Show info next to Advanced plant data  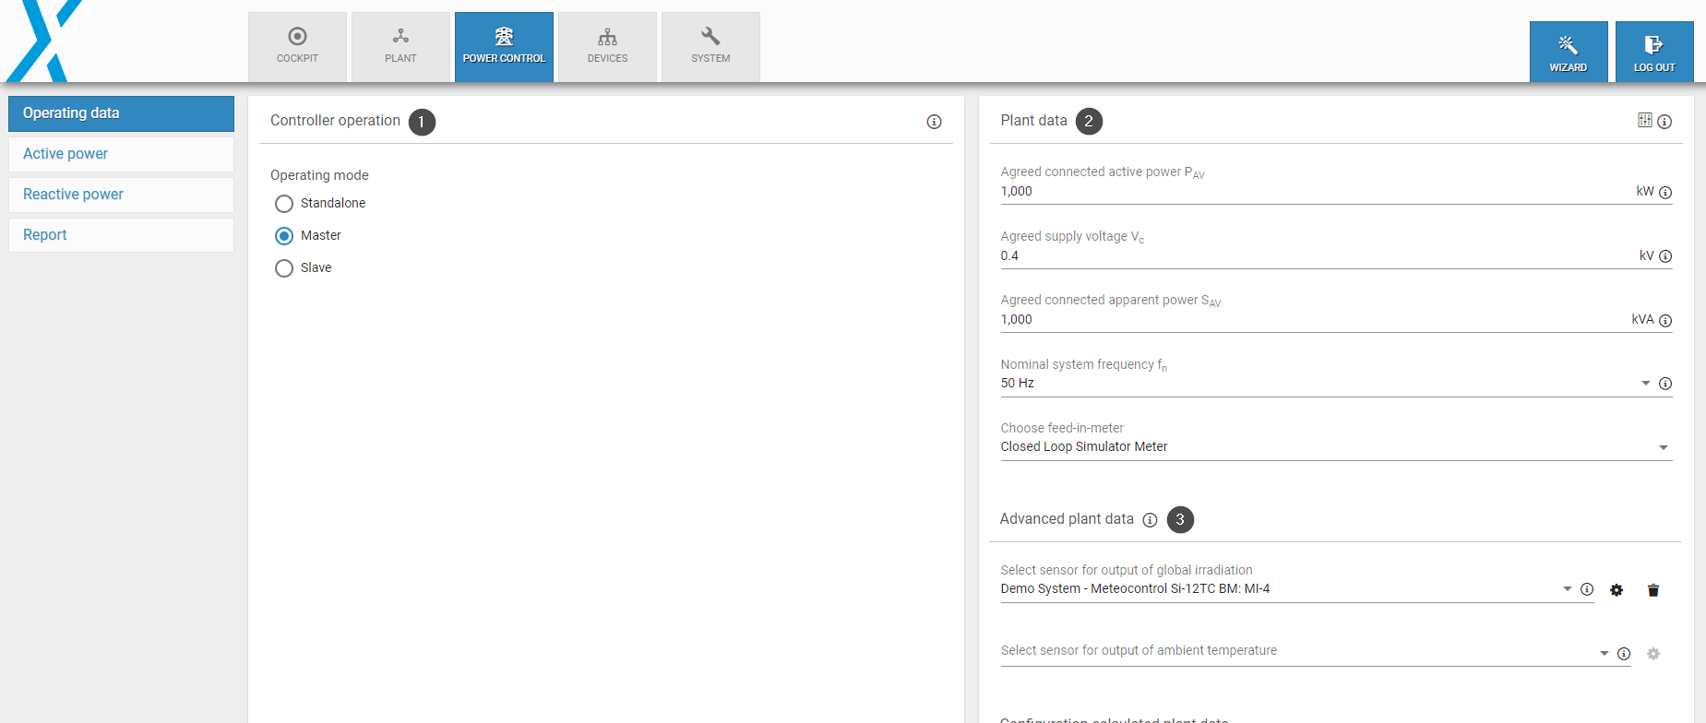click(x=1150, y=520)
